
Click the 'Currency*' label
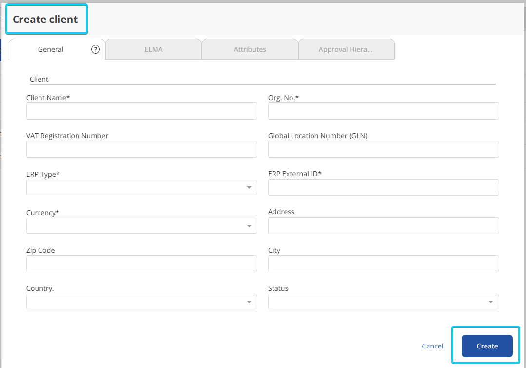pyautogui.click(x=42, y=213)
